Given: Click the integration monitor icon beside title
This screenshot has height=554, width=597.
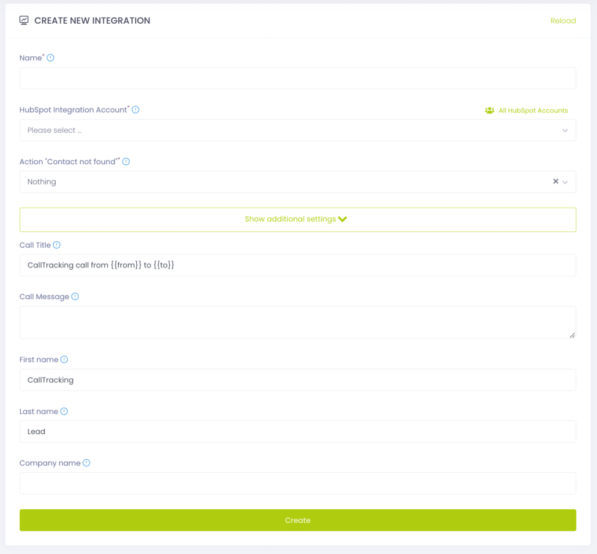Looking at the screenshot, I should [24, 20].
